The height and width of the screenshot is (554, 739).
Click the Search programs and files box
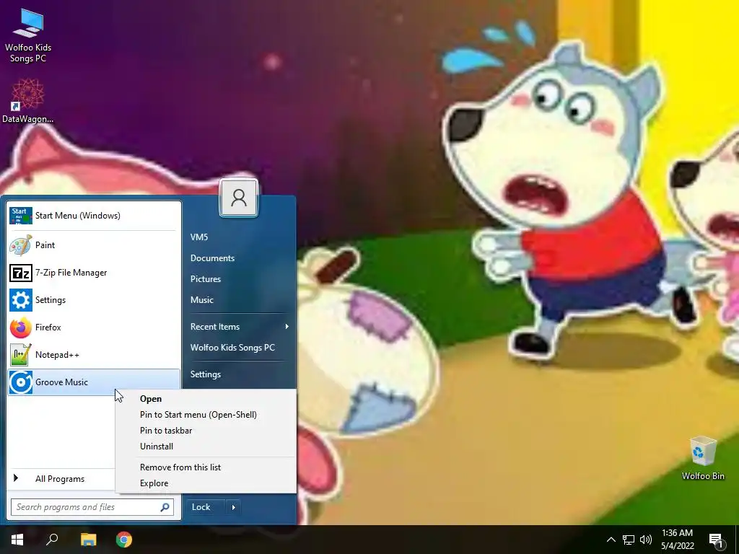[92, 507]
